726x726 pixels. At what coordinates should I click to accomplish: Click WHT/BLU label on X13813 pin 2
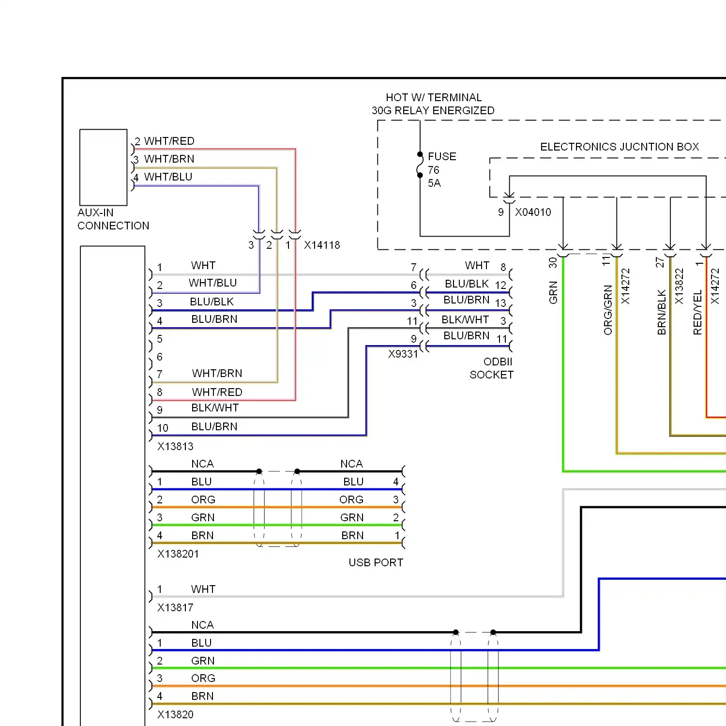point(213,283)
